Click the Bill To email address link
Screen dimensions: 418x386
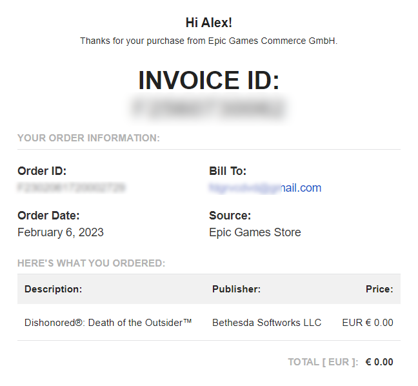click(x=264, y=188)
